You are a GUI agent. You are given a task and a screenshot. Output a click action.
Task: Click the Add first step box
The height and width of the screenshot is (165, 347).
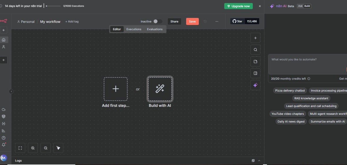point(116,89)
